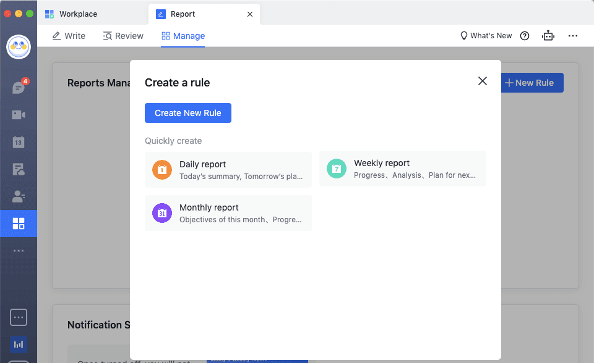
Task: Open the video meetings icon in sidebar
Action: (19, 115)
